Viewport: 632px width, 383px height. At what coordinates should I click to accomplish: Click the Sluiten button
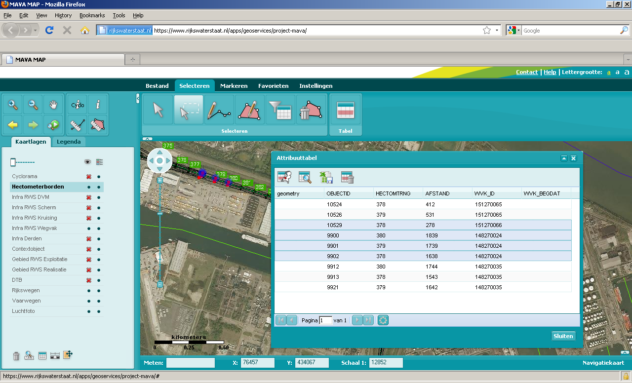coord(563,336)
